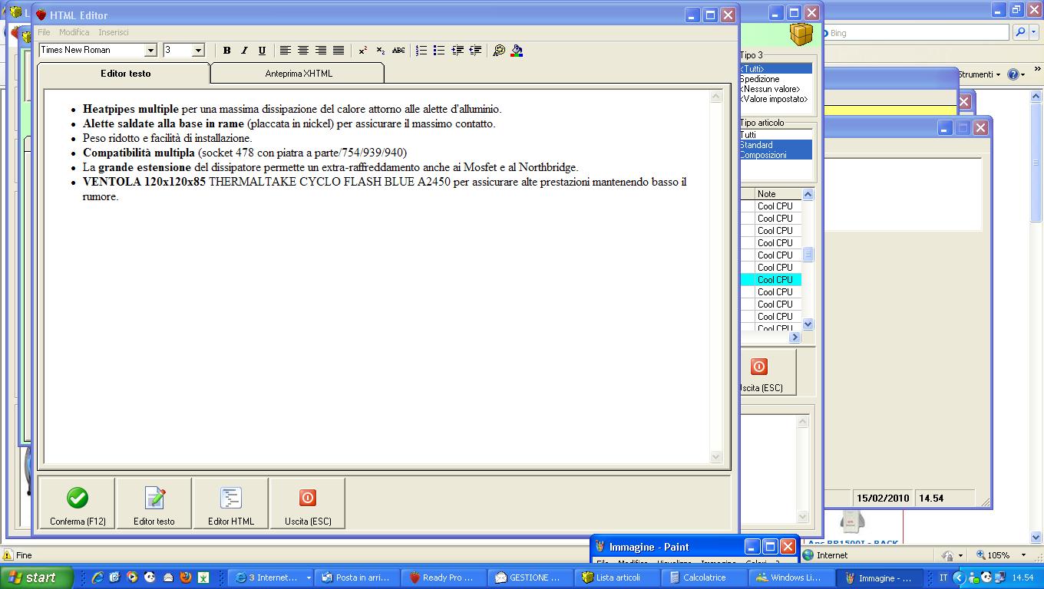The width and height of the screenshot is (1044, 589).
Task: Open the browser help question-mark dropdown
Action: (x=1016, y=74)
